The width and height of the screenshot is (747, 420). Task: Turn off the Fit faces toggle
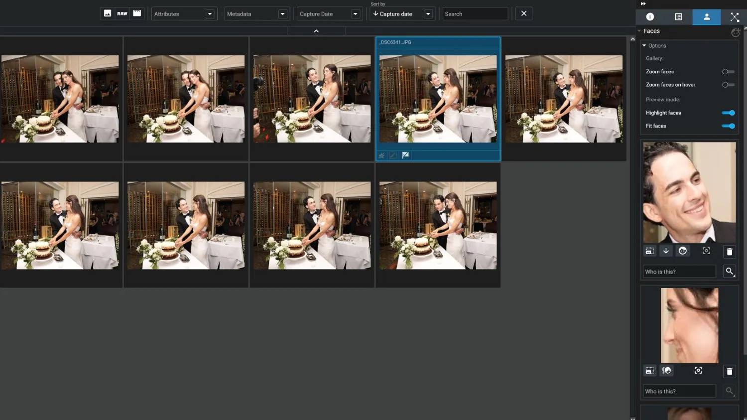tap(728, 126)
